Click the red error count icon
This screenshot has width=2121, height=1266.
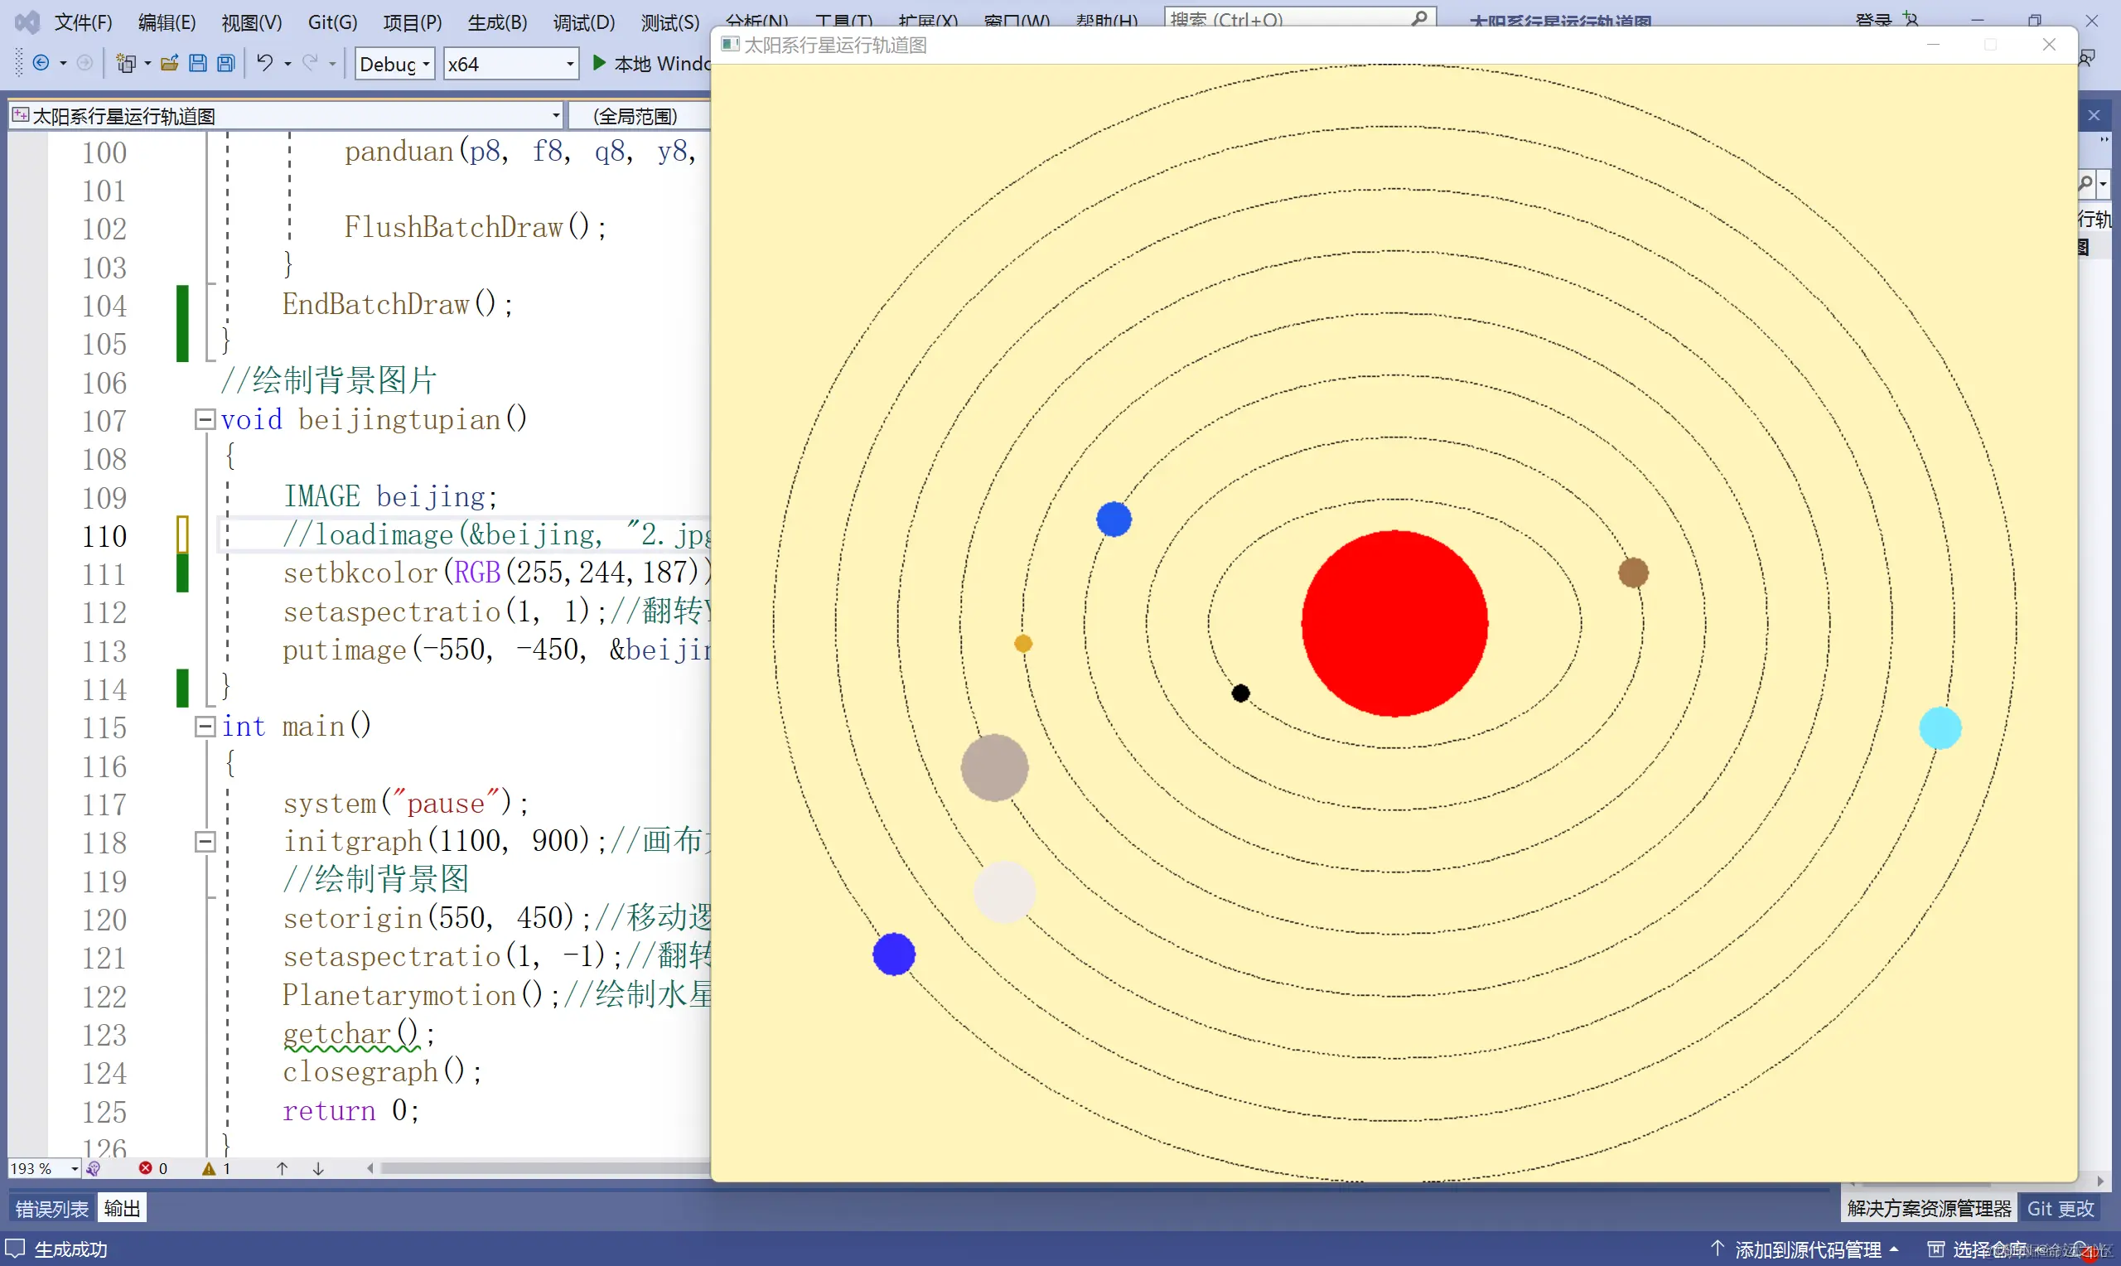(x=146, y=1169)
